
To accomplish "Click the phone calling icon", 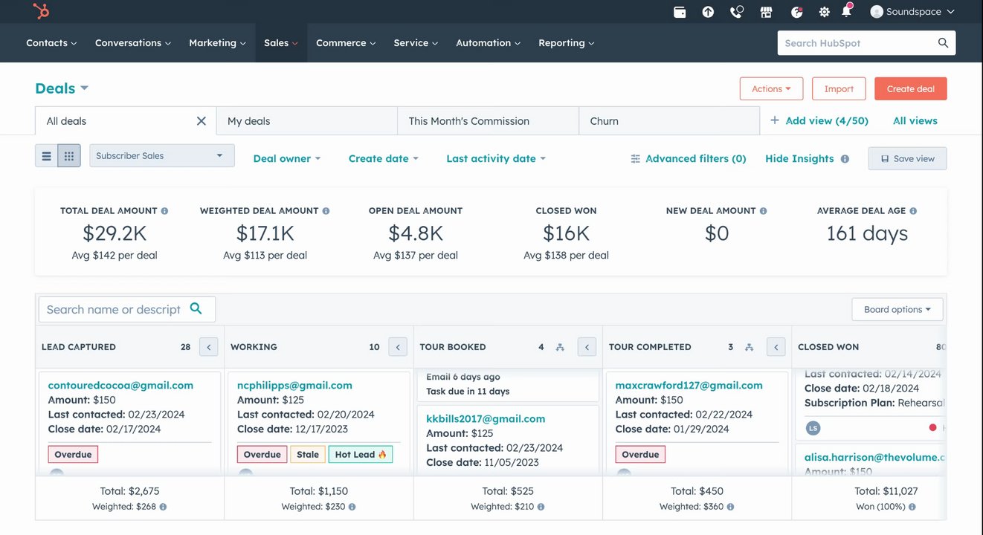I will click(736, 12).
